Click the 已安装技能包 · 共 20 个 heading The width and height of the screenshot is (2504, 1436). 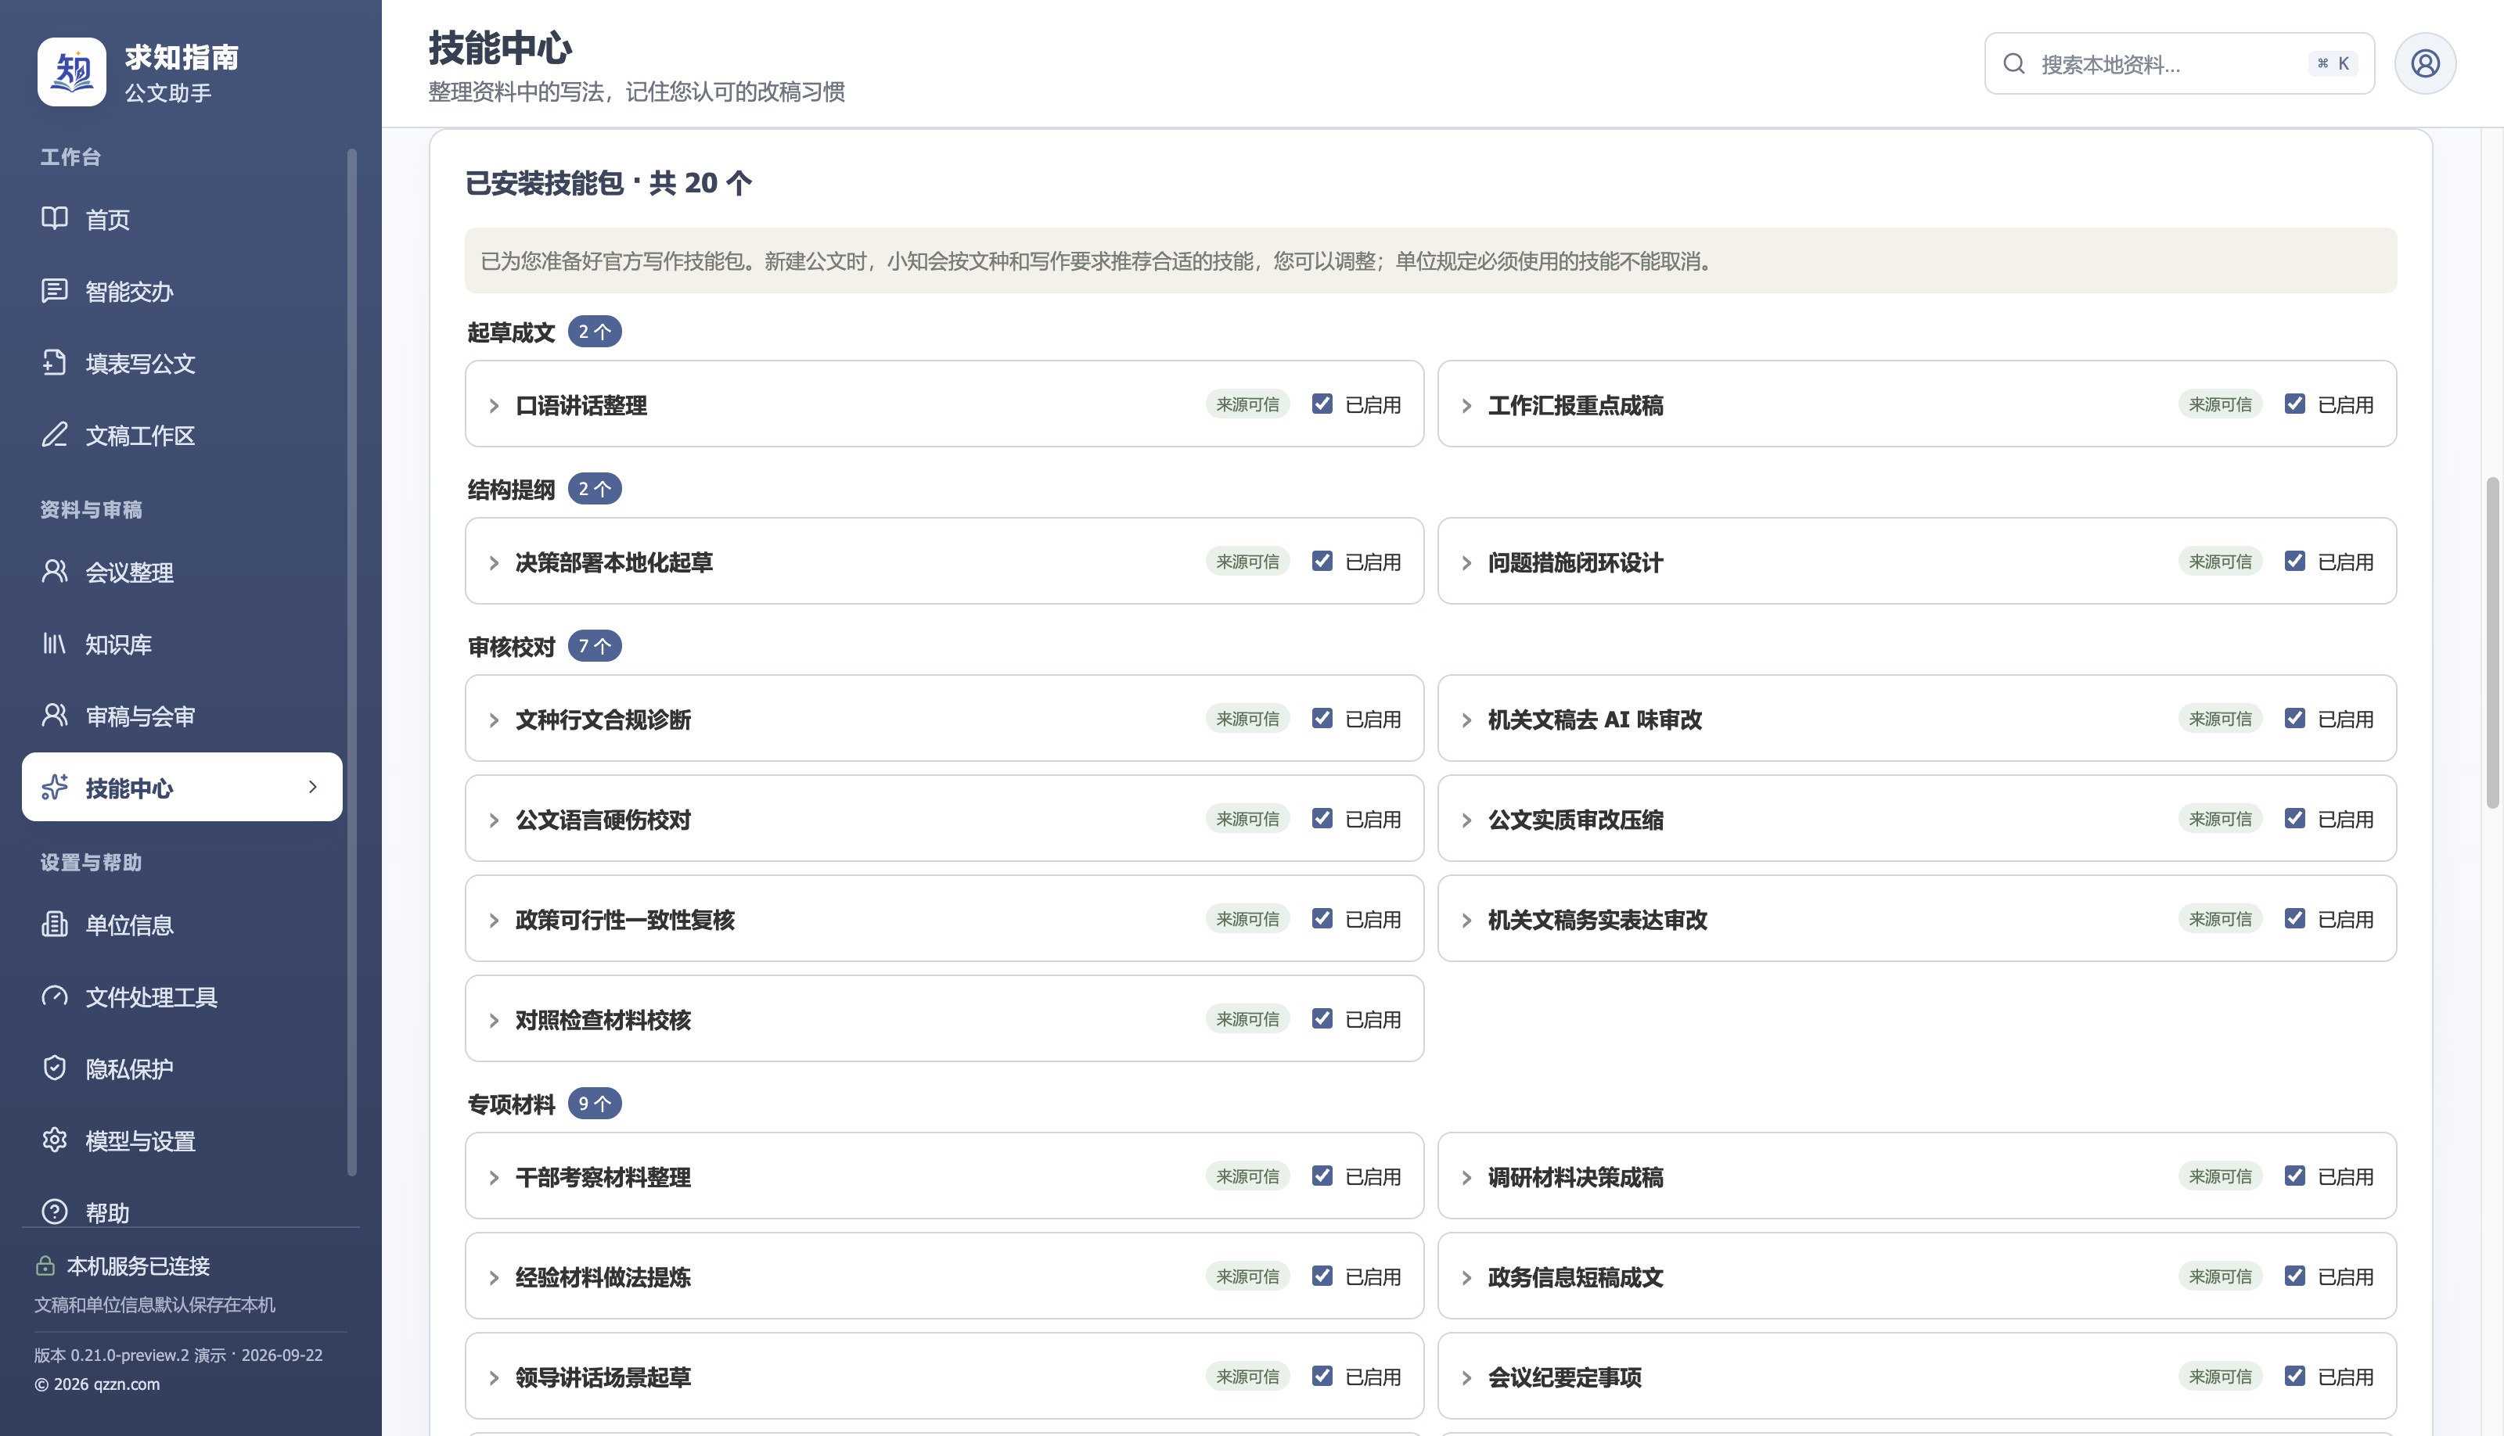coord(609,182)
